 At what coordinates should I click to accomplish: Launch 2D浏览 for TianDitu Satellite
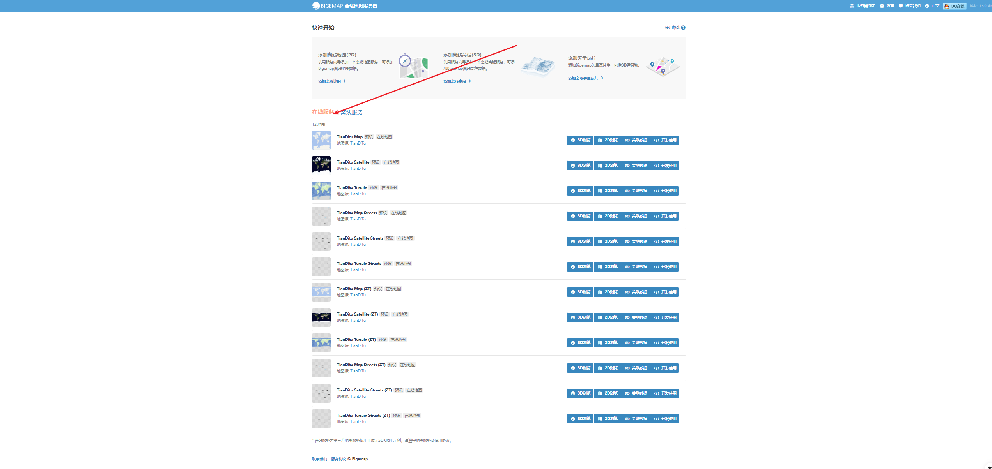click(608, 166)
